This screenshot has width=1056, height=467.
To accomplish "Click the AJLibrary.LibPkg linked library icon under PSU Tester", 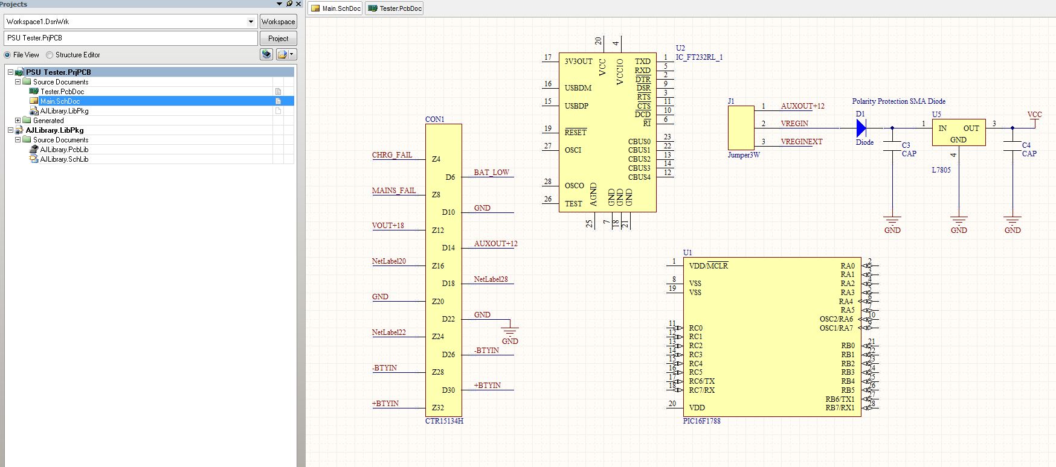I will 34,111.
